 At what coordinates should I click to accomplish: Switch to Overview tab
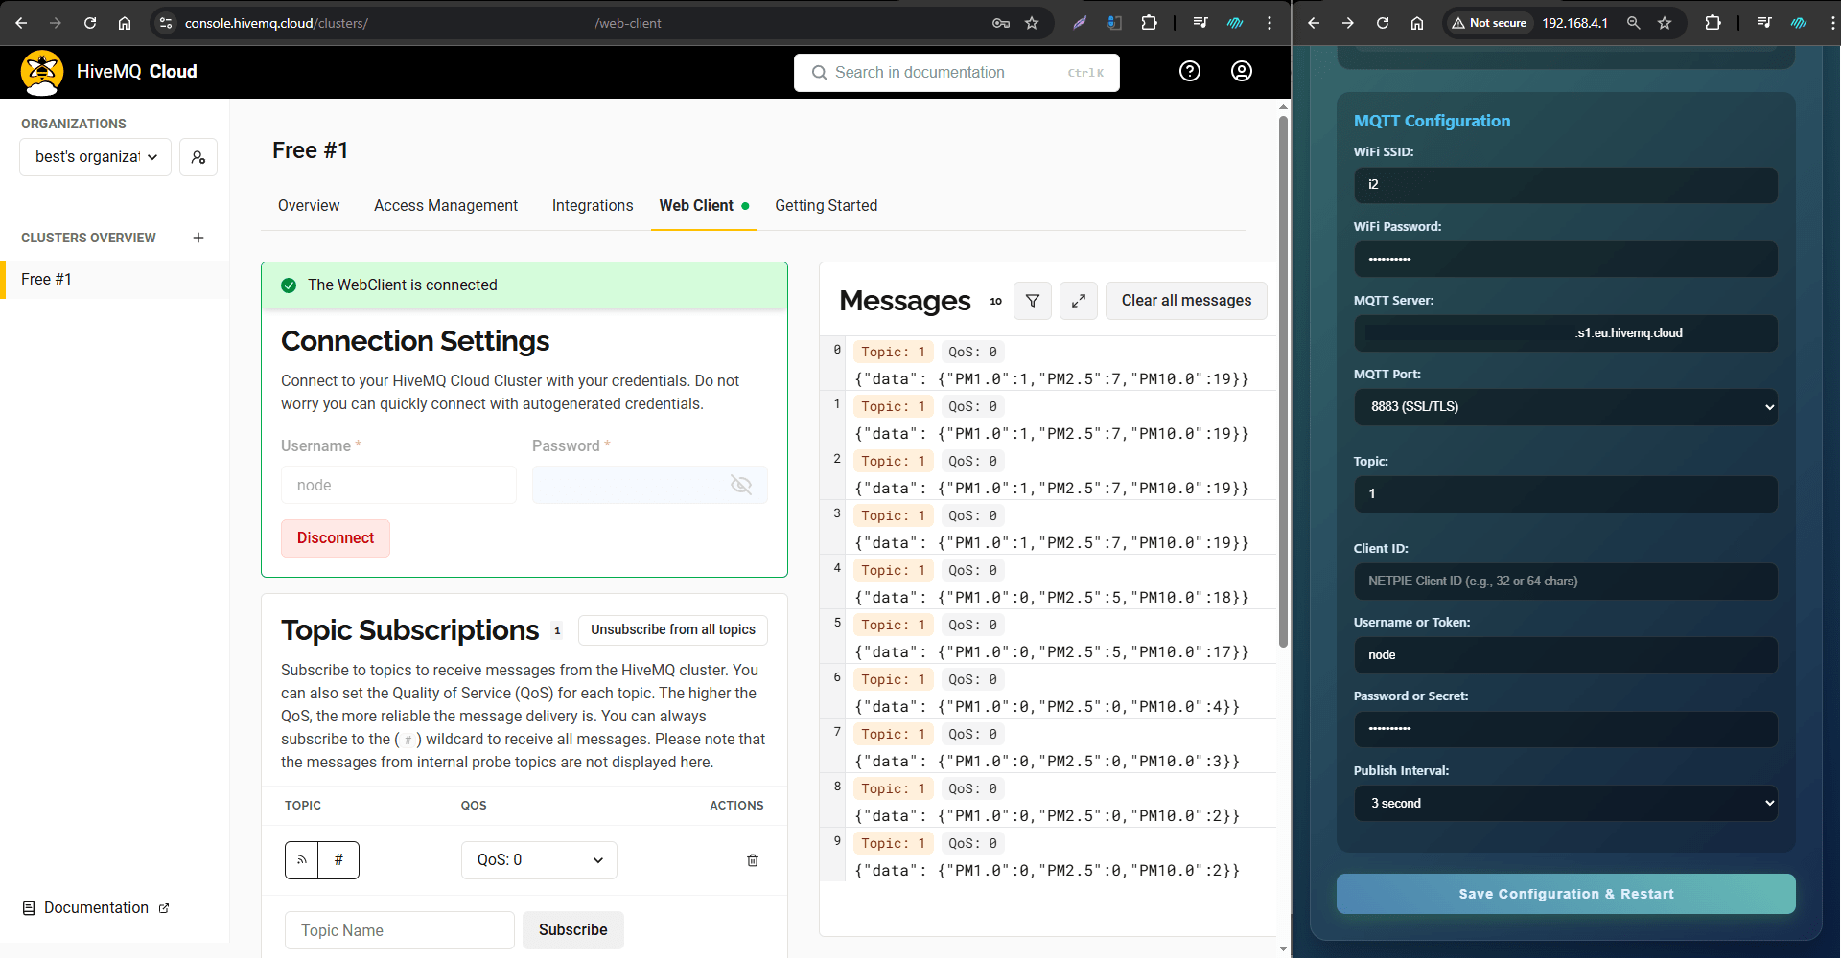click(x=309, y=206)
